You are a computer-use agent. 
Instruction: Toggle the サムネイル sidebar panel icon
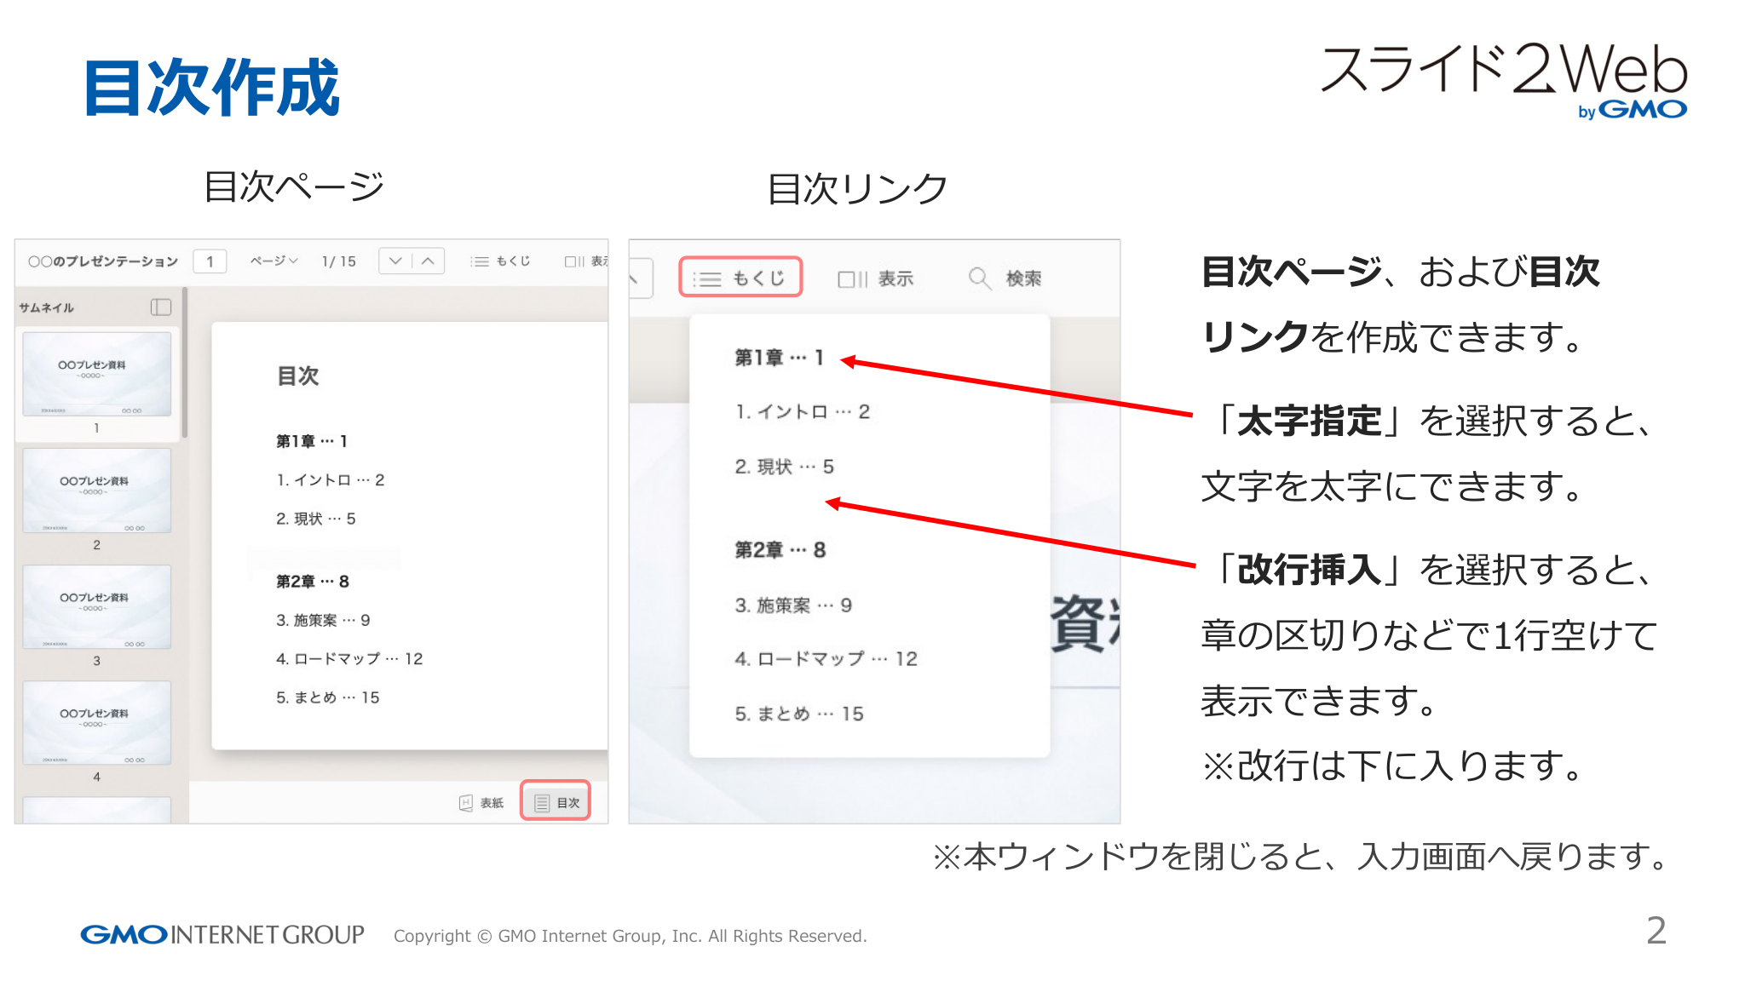(162, 307)
